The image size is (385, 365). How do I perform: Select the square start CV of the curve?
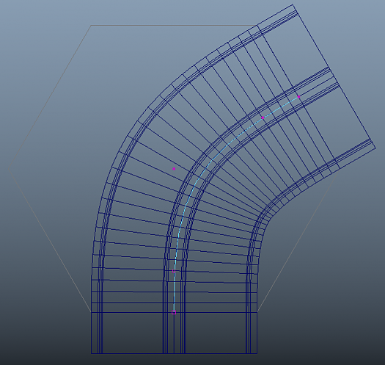point(174,312)
